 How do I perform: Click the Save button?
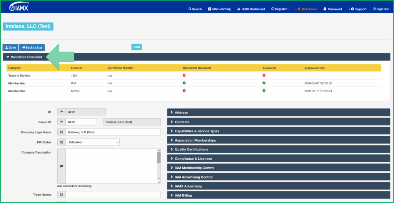coord(10,47)
